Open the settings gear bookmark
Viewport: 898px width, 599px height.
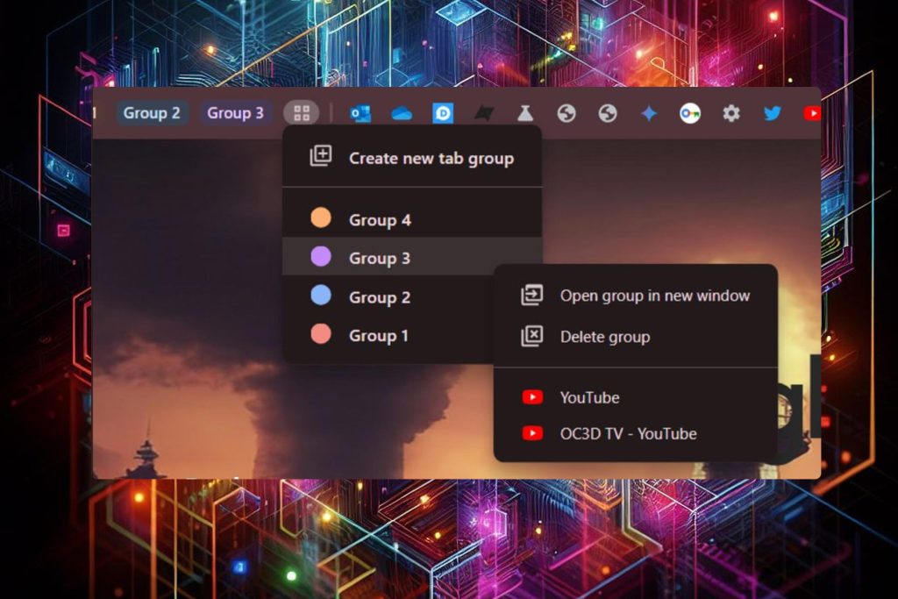(x=731, y=113)
